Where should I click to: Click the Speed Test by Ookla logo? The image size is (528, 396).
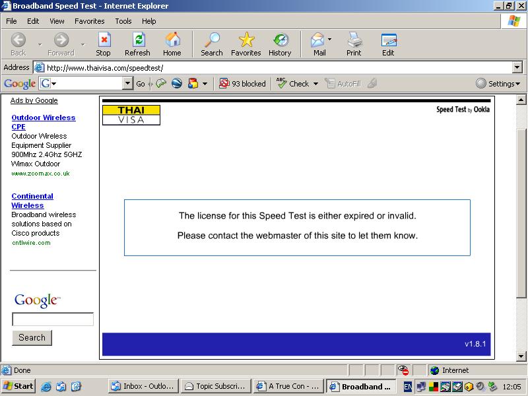pos(463,110)
